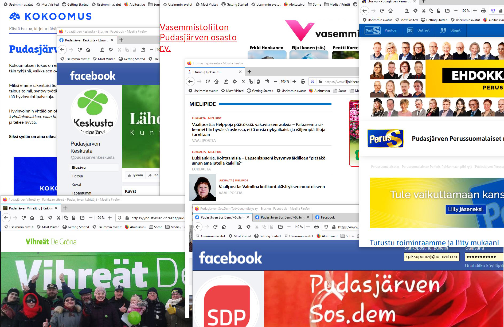The image size is (504, 327).
Task: Switch to the second Pudasjärven Sos.Dem.Työväeny tab
Action: [x=282, y=217]
